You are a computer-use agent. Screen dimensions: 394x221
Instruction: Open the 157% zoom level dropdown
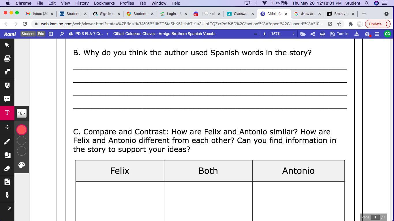283,34
